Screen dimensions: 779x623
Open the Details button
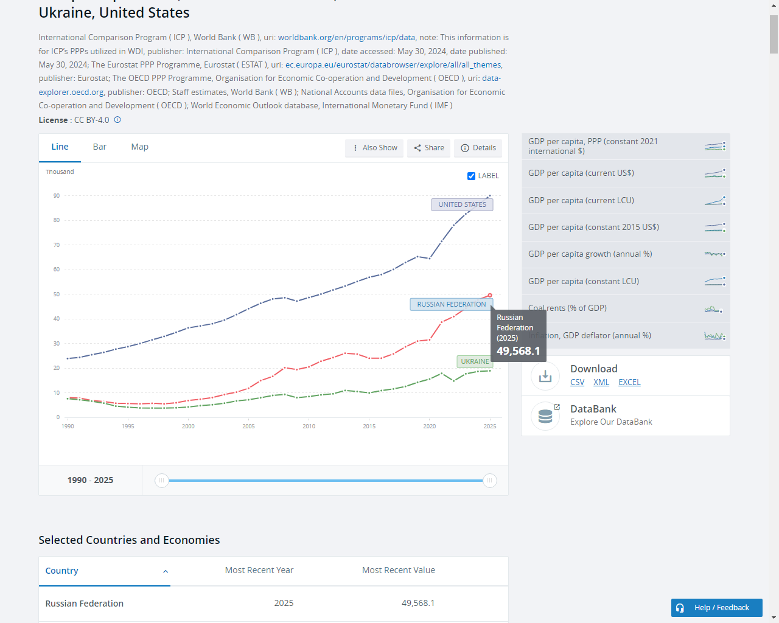point(478,148)
